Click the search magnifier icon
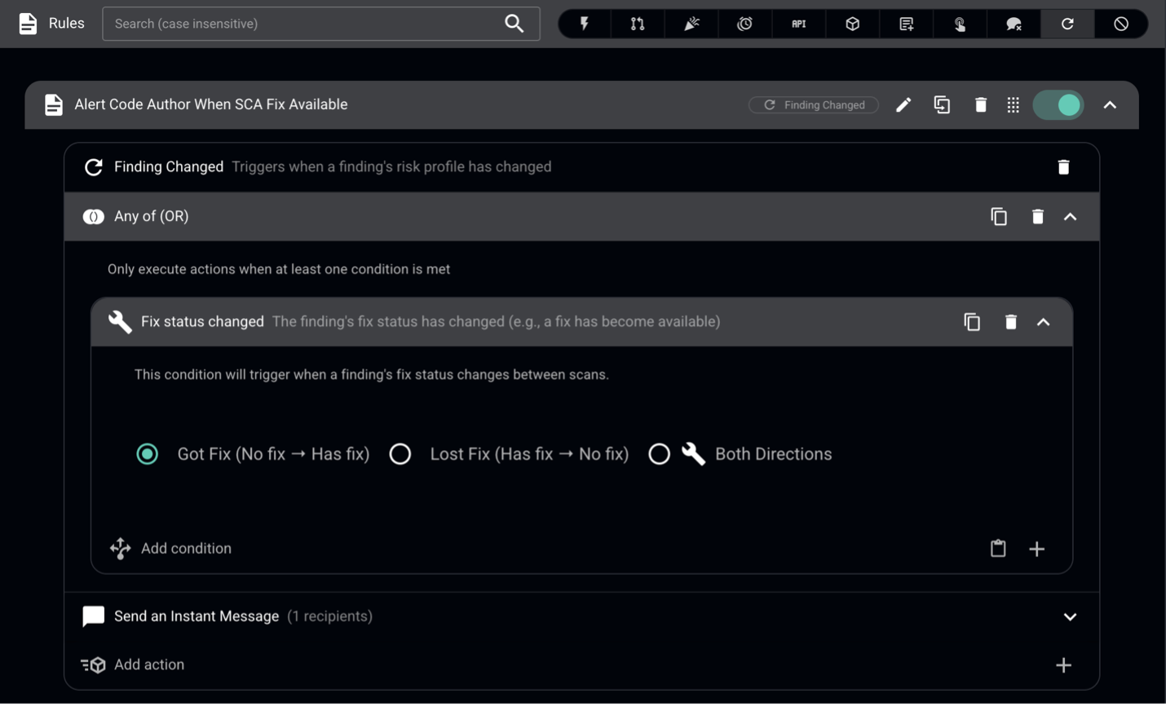 515,24
